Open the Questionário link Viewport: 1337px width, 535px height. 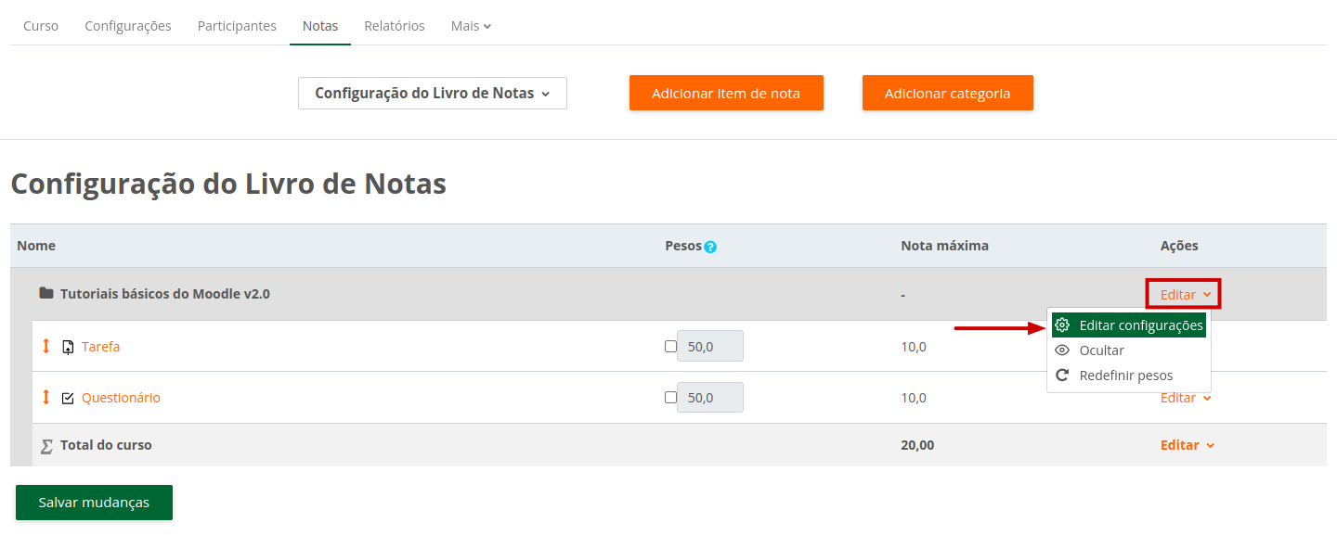click(x=121, y=398)
